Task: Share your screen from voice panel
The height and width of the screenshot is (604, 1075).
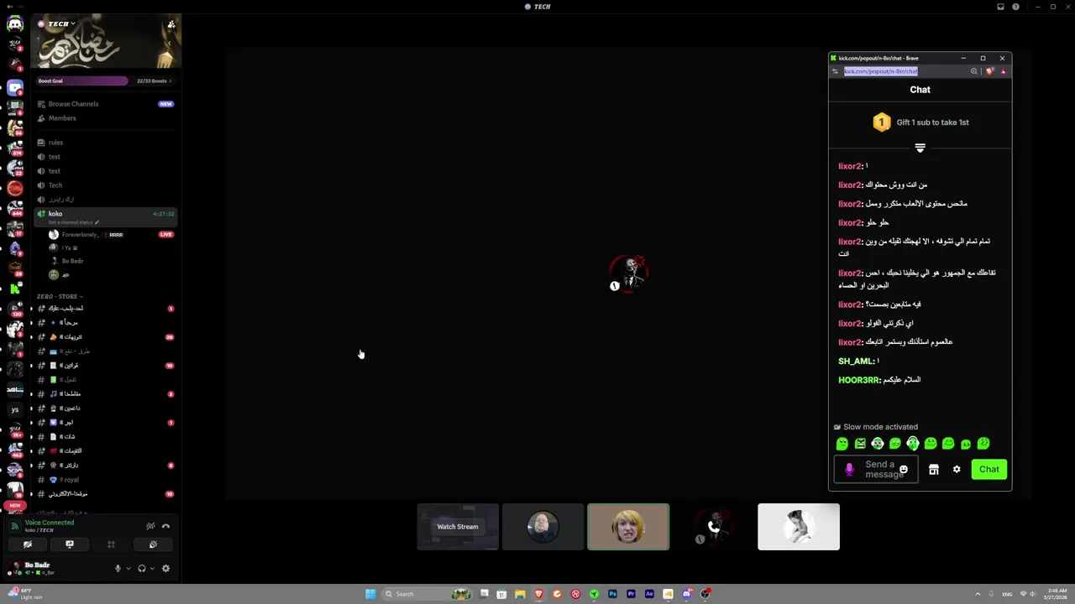Action: pos(70,544)
